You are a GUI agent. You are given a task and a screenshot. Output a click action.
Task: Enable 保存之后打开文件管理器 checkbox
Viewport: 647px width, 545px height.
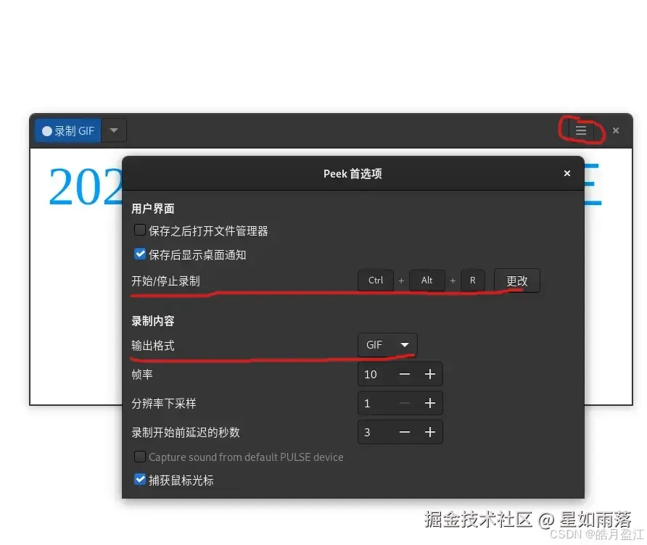(x=139, y=230)
